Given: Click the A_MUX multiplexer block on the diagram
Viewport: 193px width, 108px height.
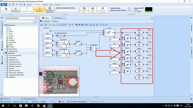Looking at the screenshot, I should 109,33.
